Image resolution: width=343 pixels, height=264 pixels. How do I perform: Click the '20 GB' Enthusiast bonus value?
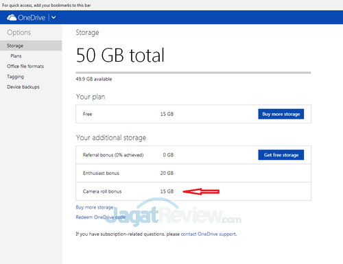pos(167,173)
